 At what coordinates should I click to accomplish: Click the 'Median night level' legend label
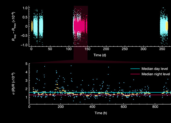pos(155,74)
